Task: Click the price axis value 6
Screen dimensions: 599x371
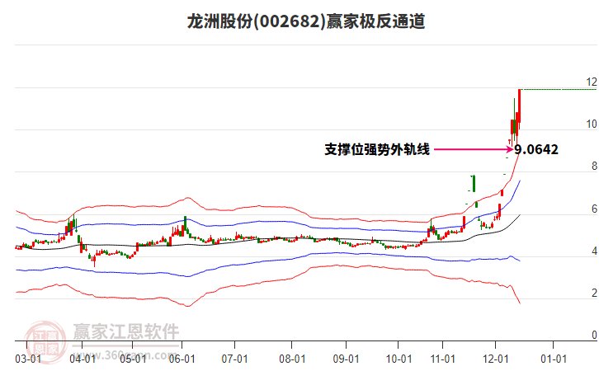Action: tap(594, 209)
